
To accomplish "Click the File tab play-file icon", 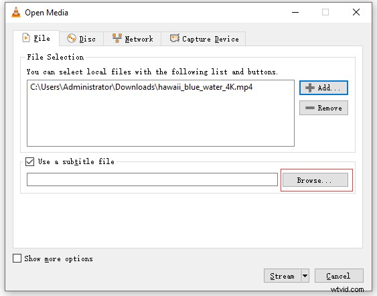I will coord(26,38).
